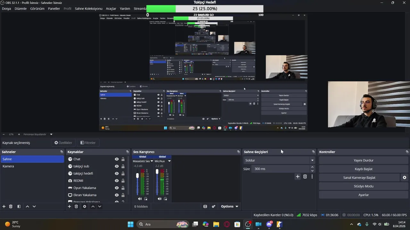Switch mixer layout icon beside Options
410x230 pixels.
pos(205,206)
